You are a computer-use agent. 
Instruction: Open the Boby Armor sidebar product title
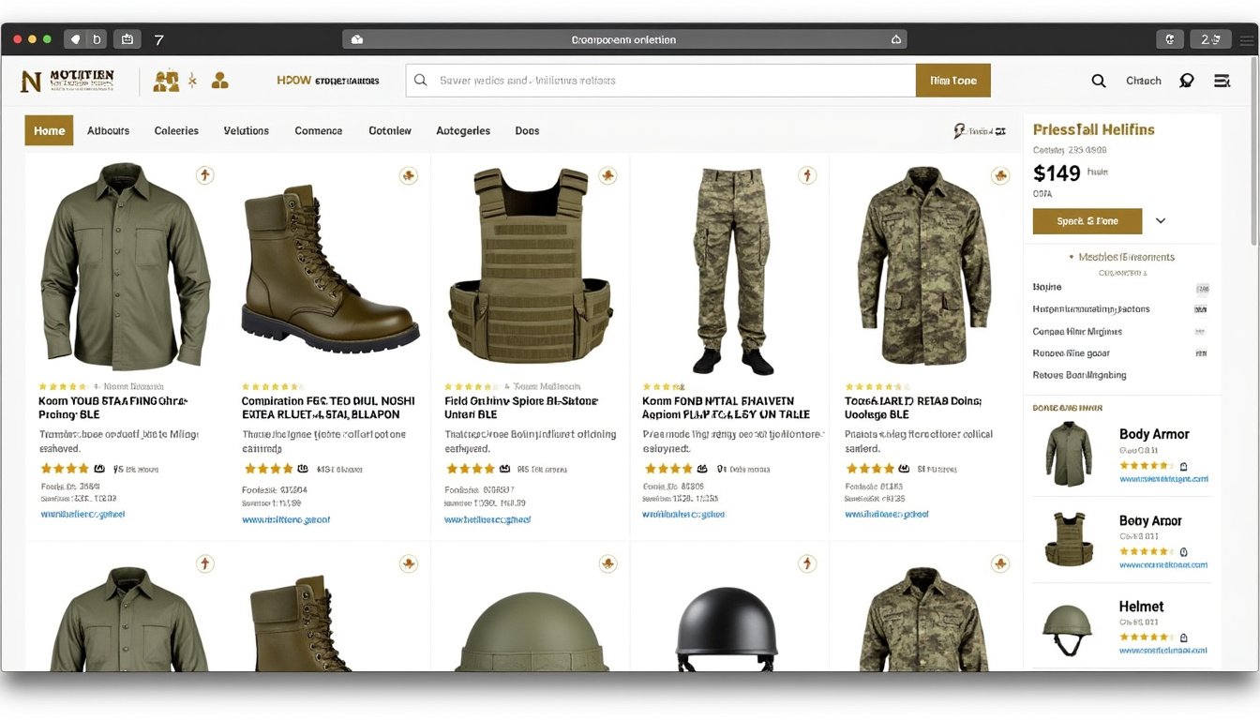(1150, 521)
